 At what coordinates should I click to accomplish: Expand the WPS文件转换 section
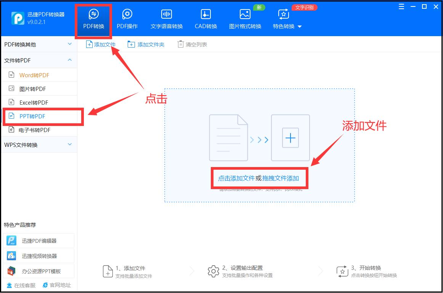[38, 144]
